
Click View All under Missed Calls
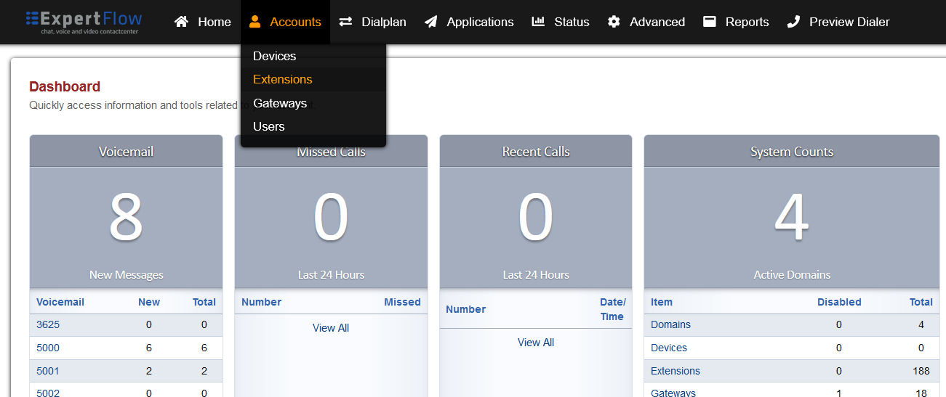click(x=331, y=328)
